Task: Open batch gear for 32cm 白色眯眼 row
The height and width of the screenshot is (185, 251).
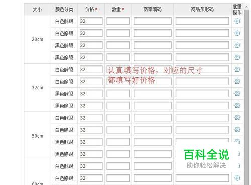Action: [x=237, y=69]
